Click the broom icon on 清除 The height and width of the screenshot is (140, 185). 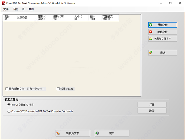click(150, 52)
